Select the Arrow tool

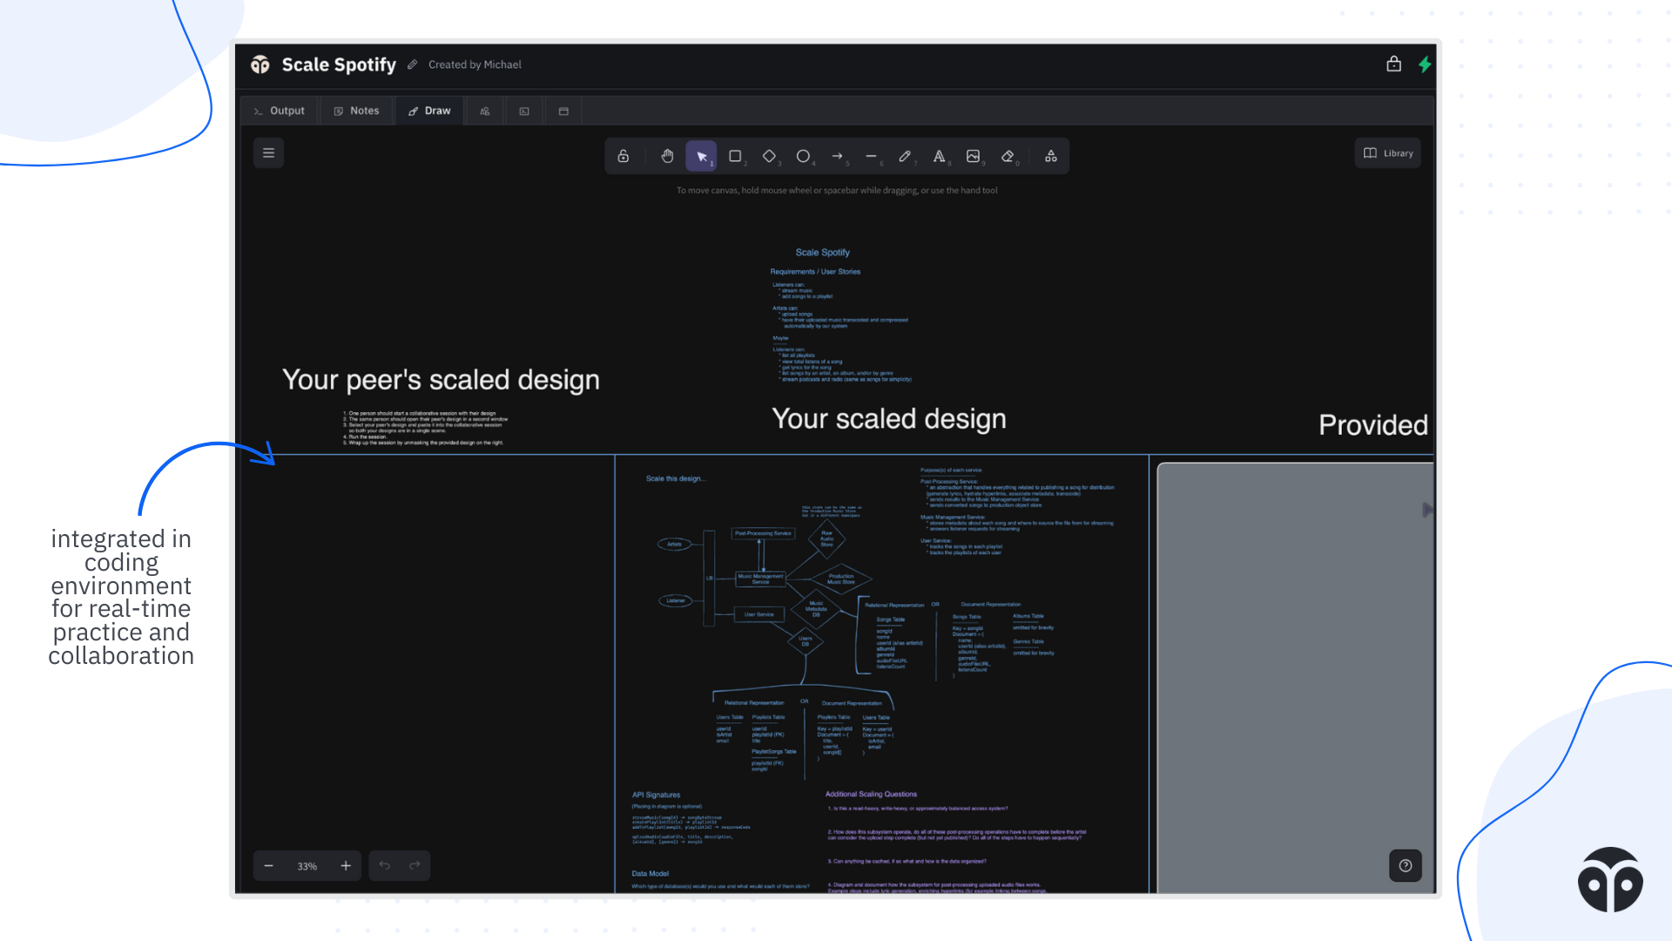(837, 156)
